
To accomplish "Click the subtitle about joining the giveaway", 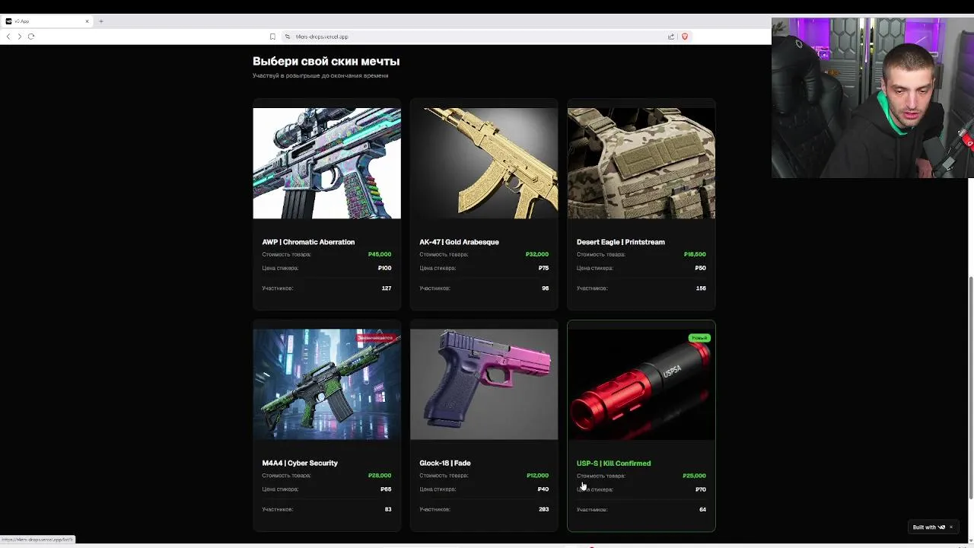I will (x=320, y=75).
